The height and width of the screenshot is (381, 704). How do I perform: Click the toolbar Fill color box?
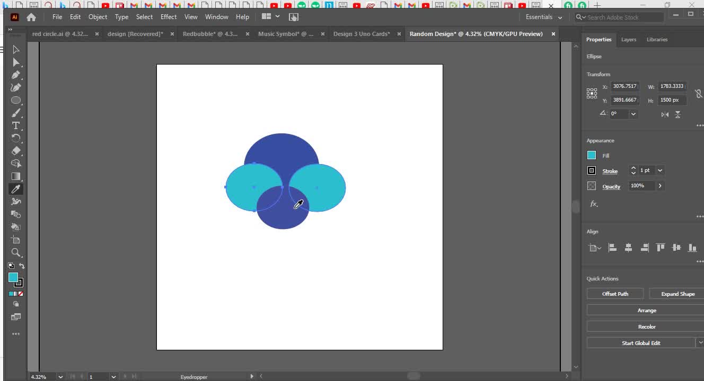click(13, 277)
